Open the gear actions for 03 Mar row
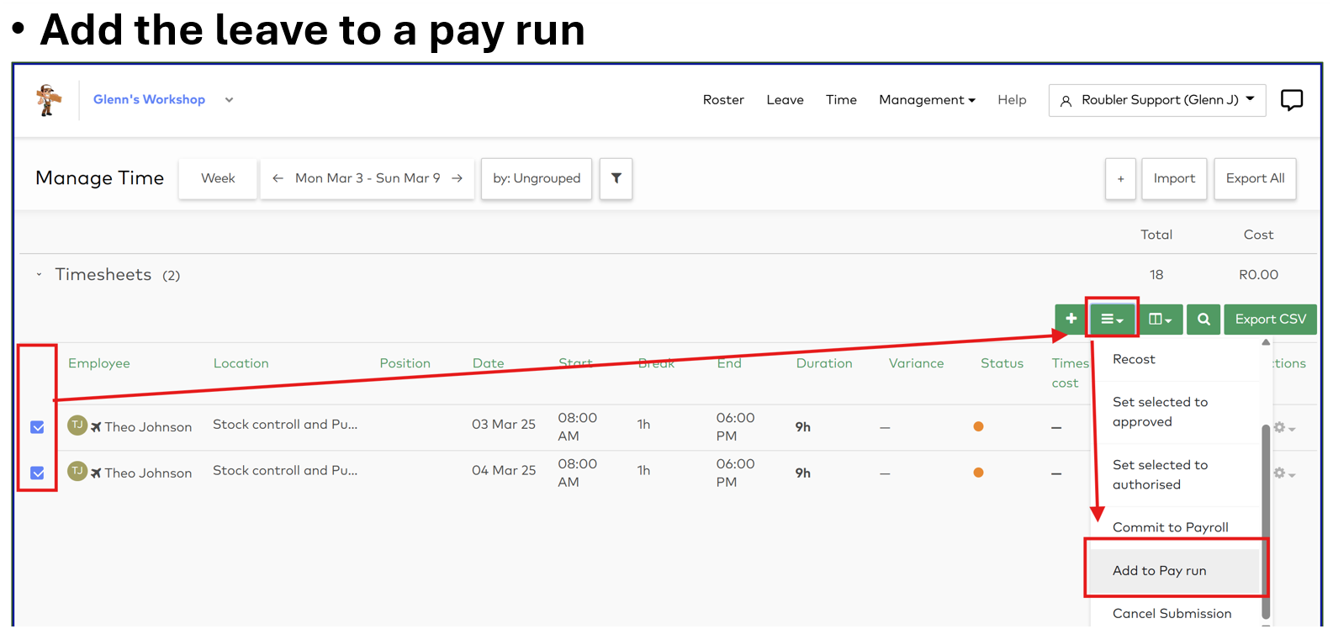 1283,427
